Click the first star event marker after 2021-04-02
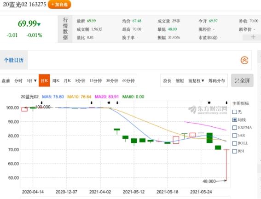The width and height of the screenshot is (261, 199). coord(109,103)
